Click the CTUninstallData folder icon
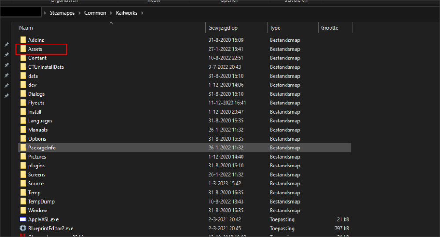The height and width of the screenshot is (237, 440). tap(23, 67)
